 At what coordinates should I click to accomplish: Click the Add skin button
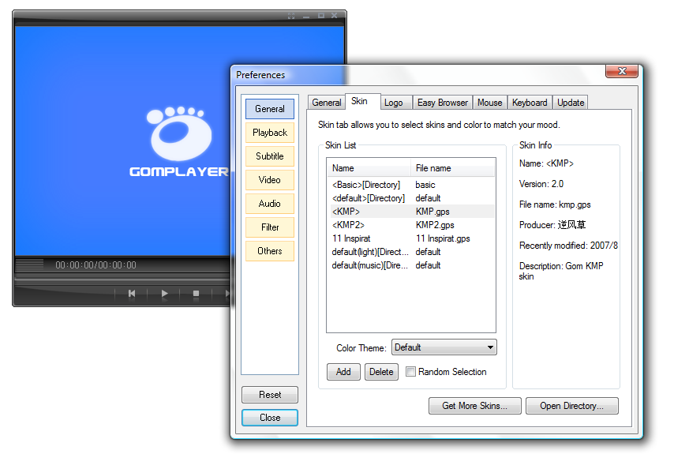[343, 372]
